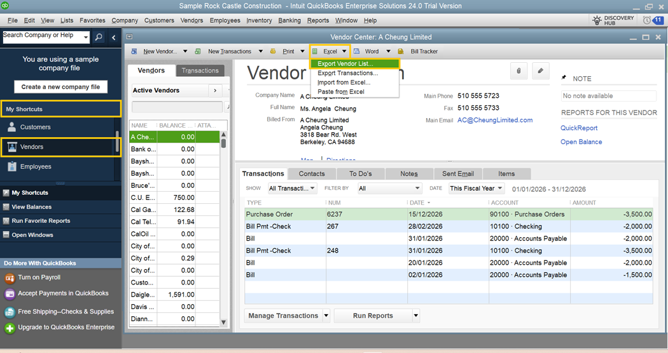The image size is (668, 353).
Task: Click AC@CheungLimited.com email link
Action: [494, 121]
